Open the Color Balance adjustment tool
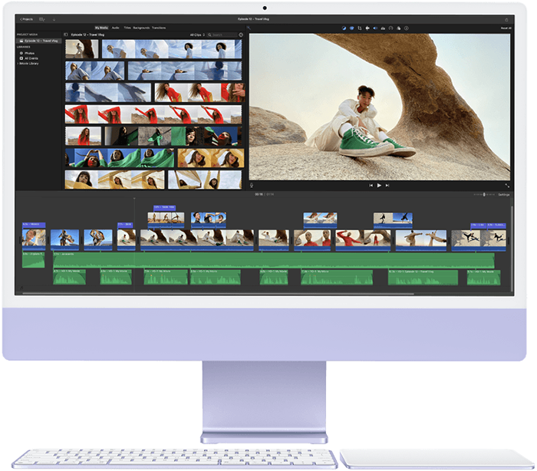 pos(342,28)
